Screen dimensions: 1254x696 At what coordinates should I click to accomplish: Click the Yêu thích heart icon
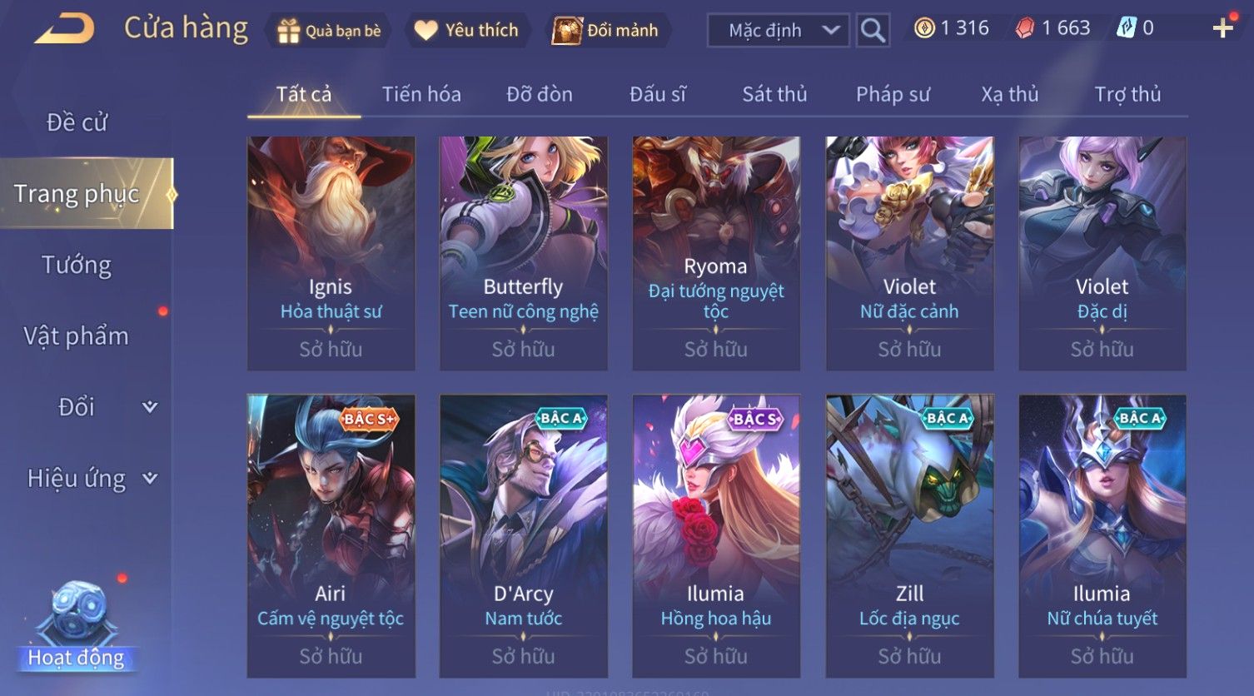(425, 31)
